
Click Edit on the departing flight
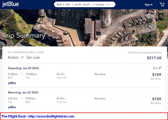(155, 68)
